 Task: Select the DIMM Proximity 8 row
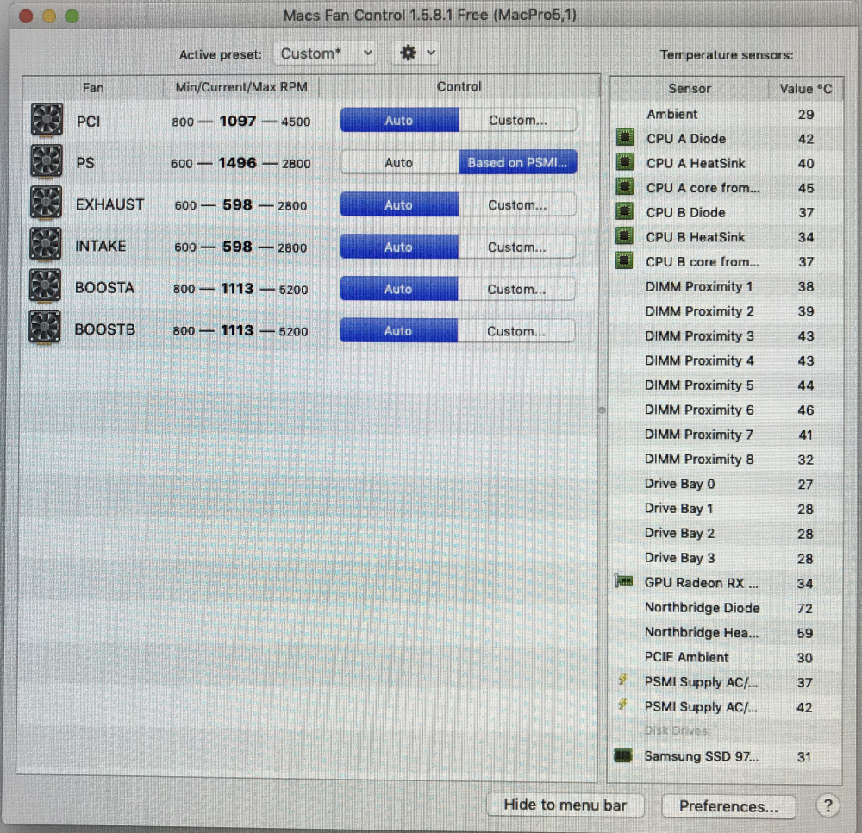(726, 459)
